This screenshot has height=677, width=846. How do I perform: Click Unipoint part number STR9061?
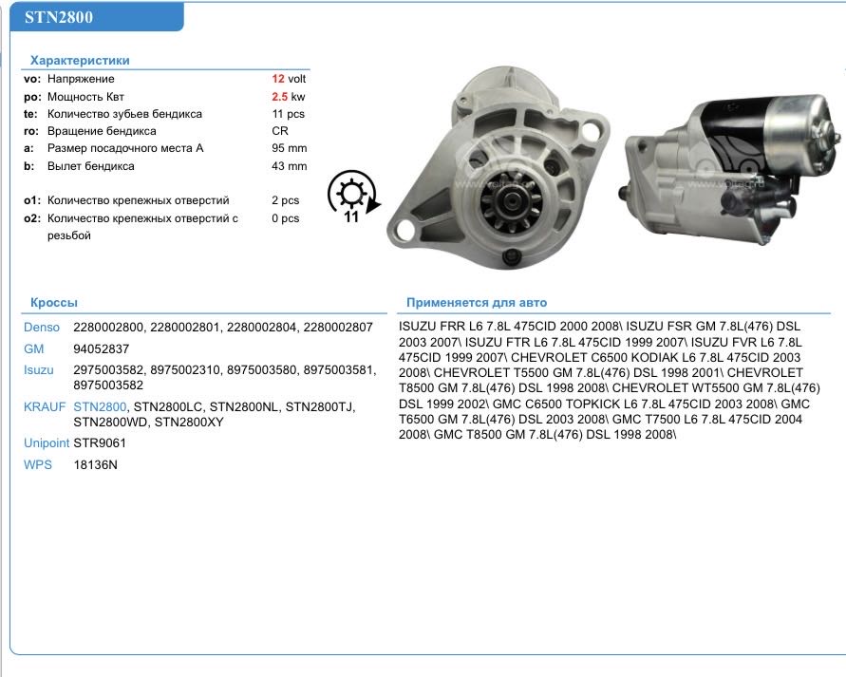point(100,442)
